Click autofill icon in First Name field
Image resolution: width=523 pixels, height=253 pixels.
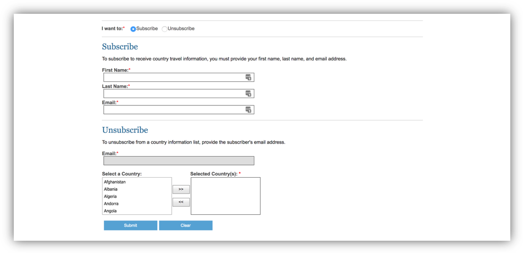[x=249, y=77]
